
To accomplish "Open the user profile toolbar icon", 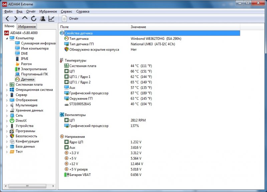I will [43, 19].
